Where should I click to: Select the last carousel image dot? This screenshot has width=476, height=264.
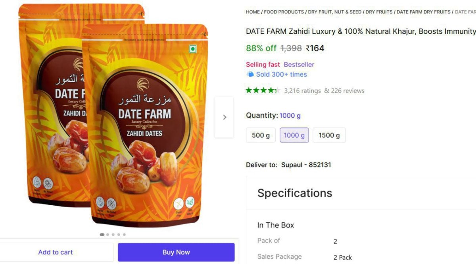(x=124, y=235)
